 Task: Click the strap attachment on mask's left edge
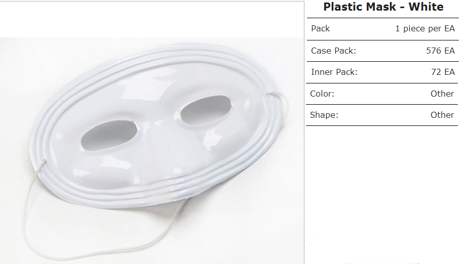coord(44,162)
